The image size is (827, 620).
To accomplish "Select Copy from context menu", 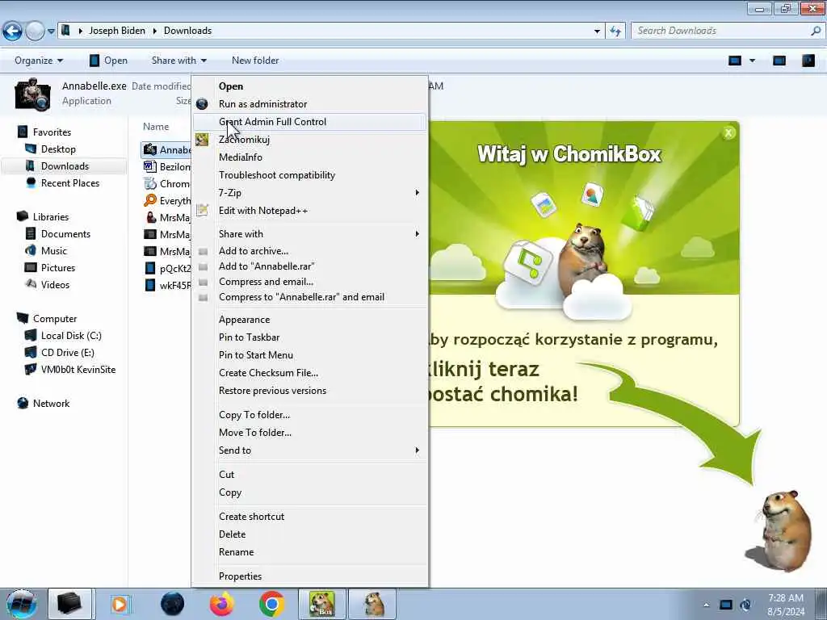I will [x=230, y=492].
